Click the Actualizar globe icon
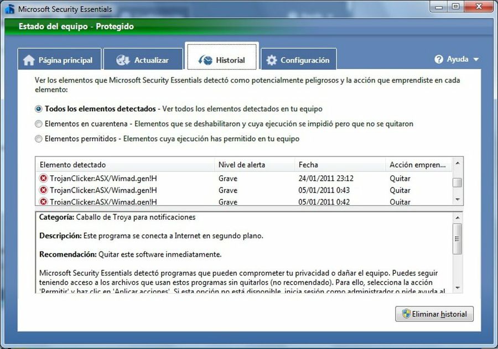 122,59
